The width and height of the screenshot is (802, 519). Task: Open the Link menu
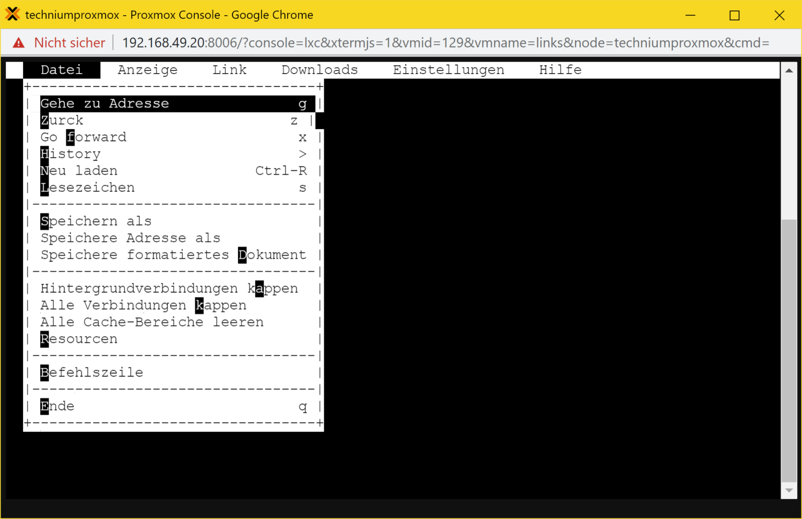tap(229, 70)
